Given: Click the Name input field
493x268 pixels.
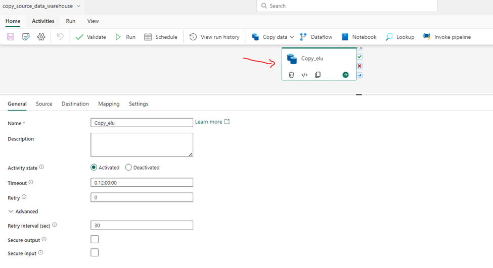Looking at the screenshot, I should click(142, 123).
